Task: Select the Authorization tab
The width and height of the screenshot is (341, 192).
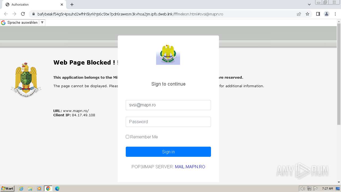Action: pos(34,5)
